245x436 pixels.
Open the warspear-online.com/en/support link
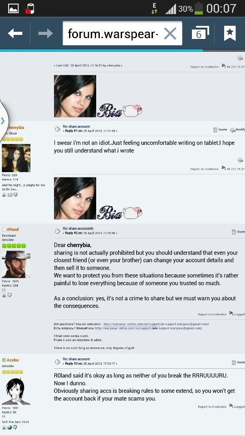tap(132, 324)
